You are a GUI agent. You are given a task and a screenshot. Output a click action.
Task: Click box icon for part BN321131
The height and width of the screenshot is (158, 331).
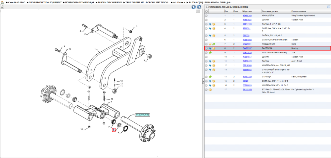[x=210, y=90]
